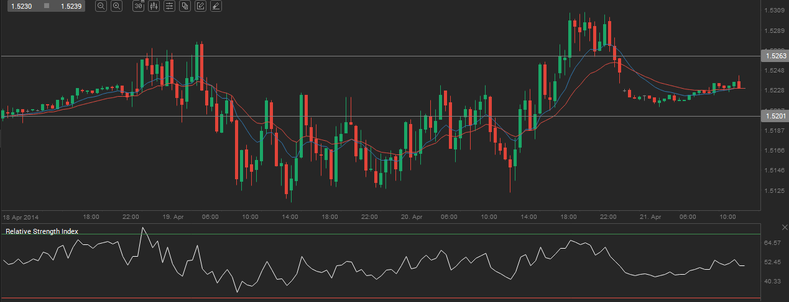Click the duplicate chart windows icon
Screen dimensions: 789x302
pyautogui.click(x=185, y=6)
